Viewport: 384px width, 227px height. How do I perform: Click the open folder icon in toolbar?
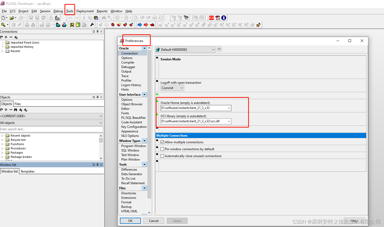tap(12, 18)
